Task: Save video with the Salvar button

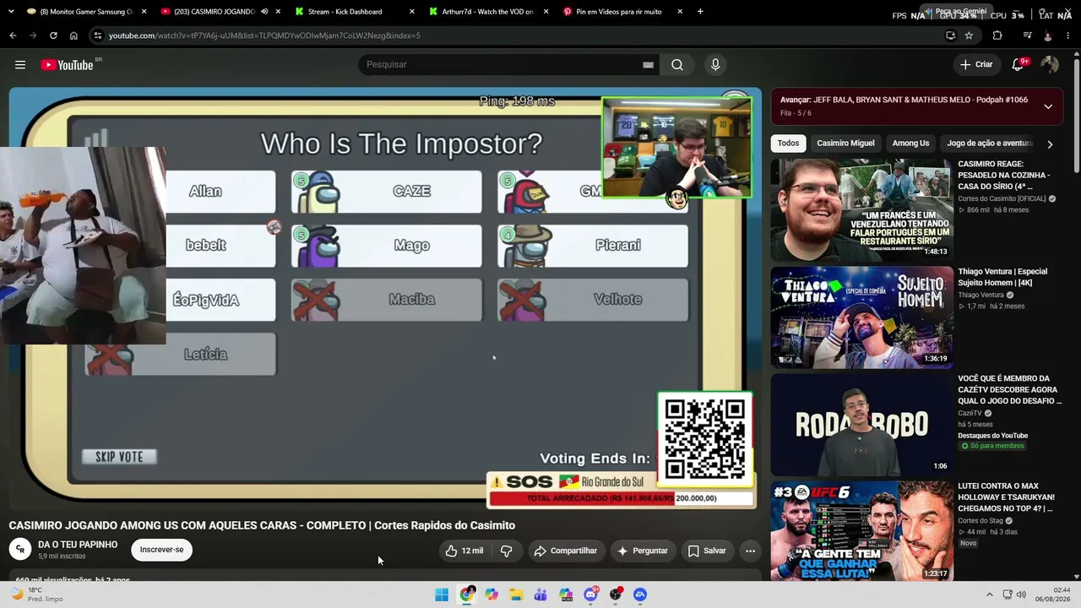Action: pyautogui.click(x=707, y=551)
